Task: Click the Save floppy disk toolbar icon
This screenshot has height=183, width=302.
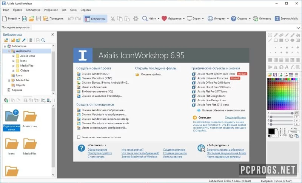Action: point(39,18)
